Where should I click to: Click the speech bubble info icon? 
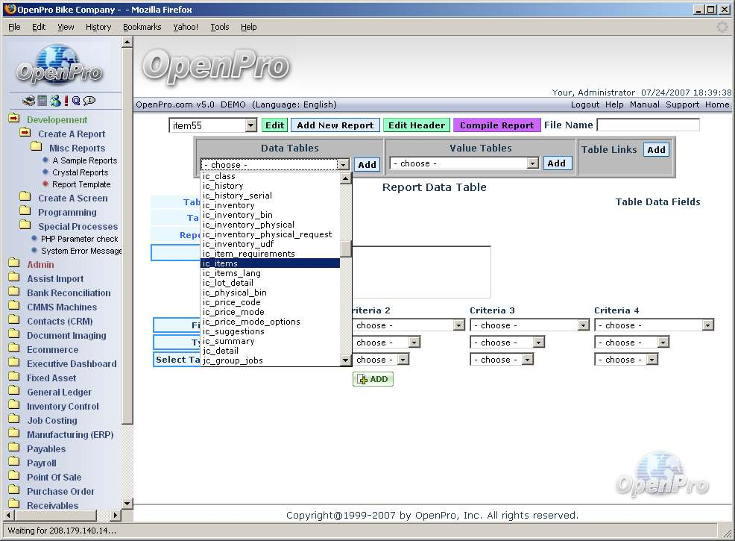pos(89,101)
